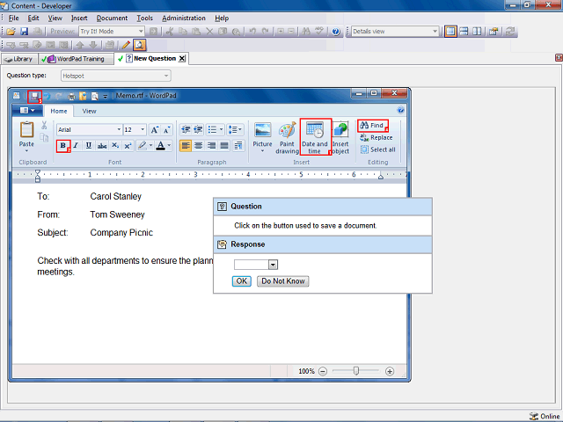Open the WordPad blue application menu button
The image size is (563, 422).
(27, 111)
